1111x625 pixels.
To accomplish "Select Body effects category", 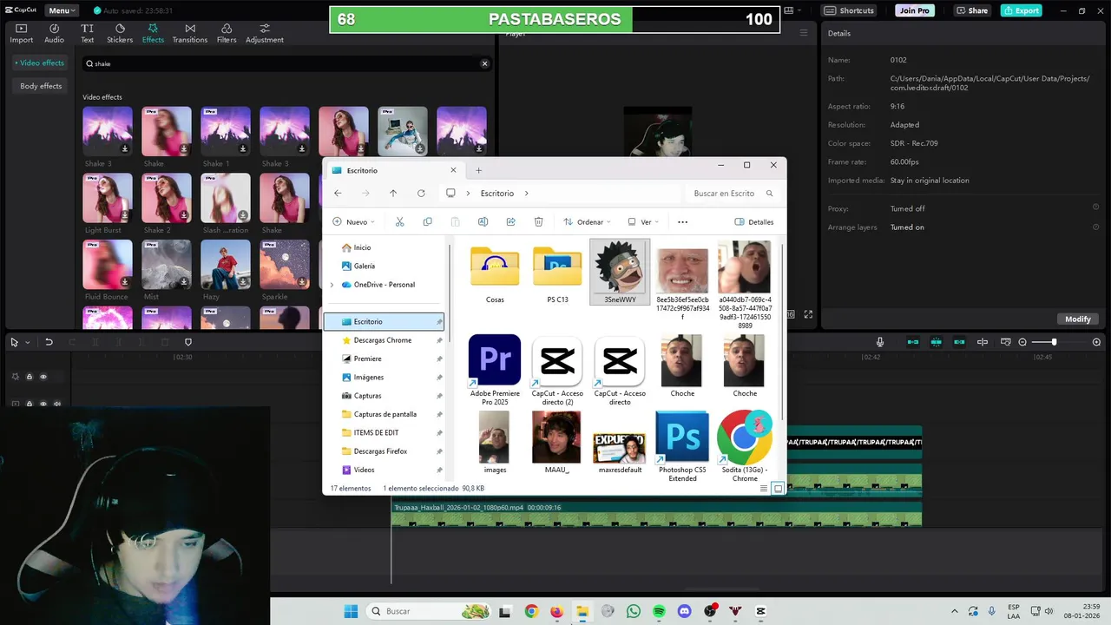I will coord(41,86).
